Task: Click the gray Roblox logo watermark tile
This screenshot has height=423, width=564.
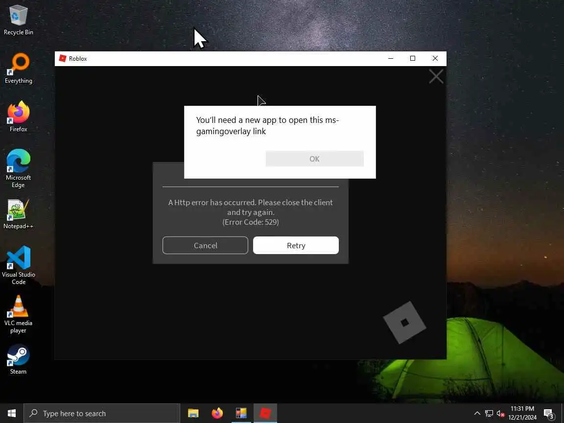Action: 405,323
